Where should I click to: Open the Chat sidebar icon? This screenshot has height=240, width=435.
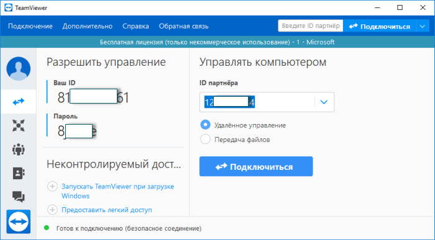[18, 197]
